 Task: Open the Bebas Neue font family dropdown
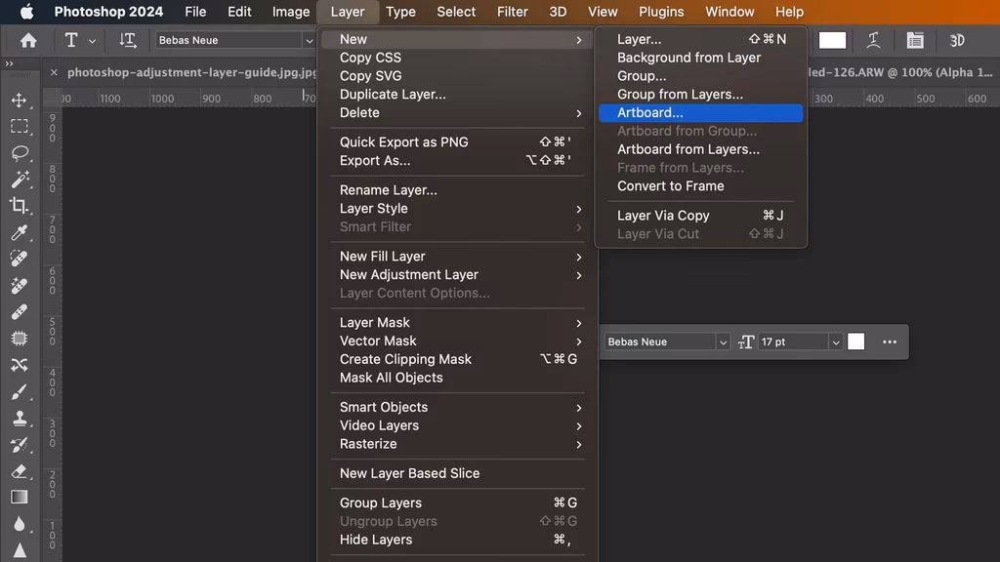tap(233, 40)
